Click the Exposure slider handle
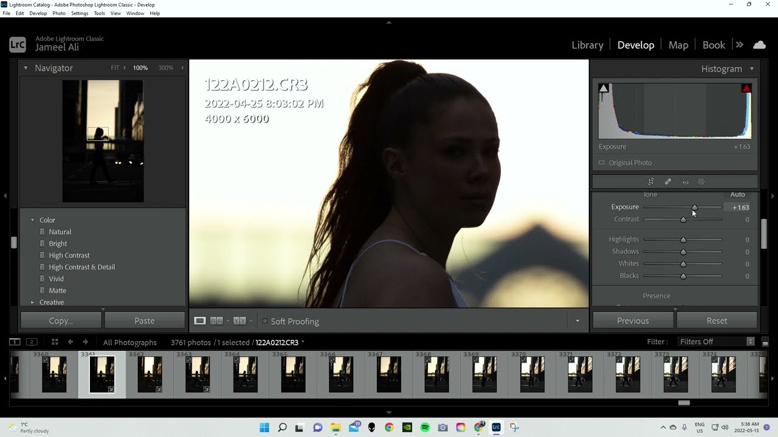This screenshot has height=437, width=778. [694, 208]
